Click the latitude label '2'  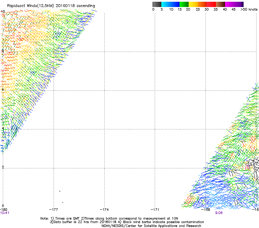3,167
